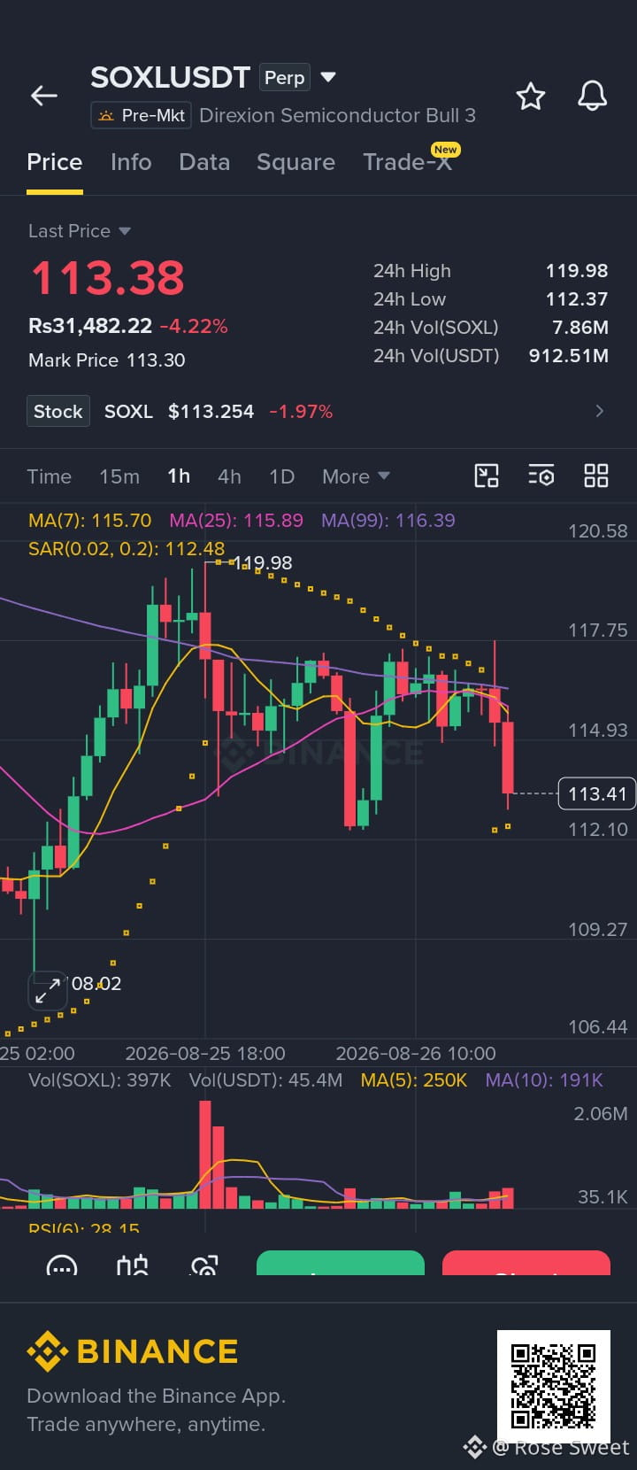Screen dimensions: 637x1470
Task: Tap the 24h High value 119.98
Action: point(577,271)
